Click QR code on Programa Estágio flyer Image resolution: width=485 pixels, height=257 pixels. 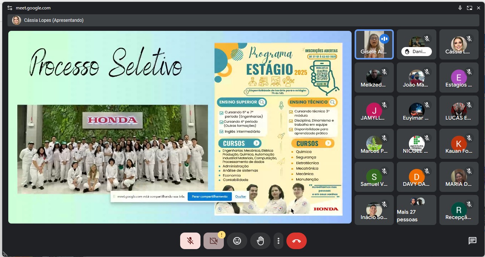(x=322, y=76)
